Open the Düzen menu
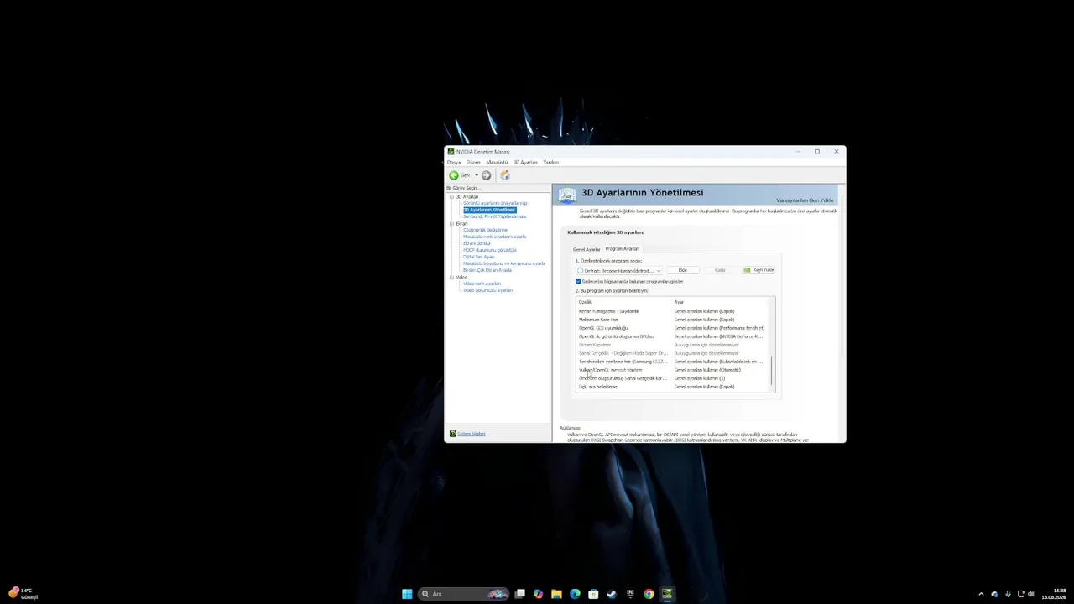The height and width of the screenshot is (604, 1074). [x=473, y=162]
